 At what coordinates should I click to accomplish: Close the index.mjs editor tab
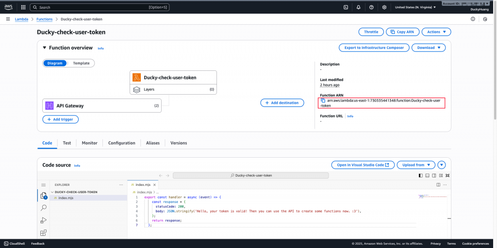tap(154, 184)
